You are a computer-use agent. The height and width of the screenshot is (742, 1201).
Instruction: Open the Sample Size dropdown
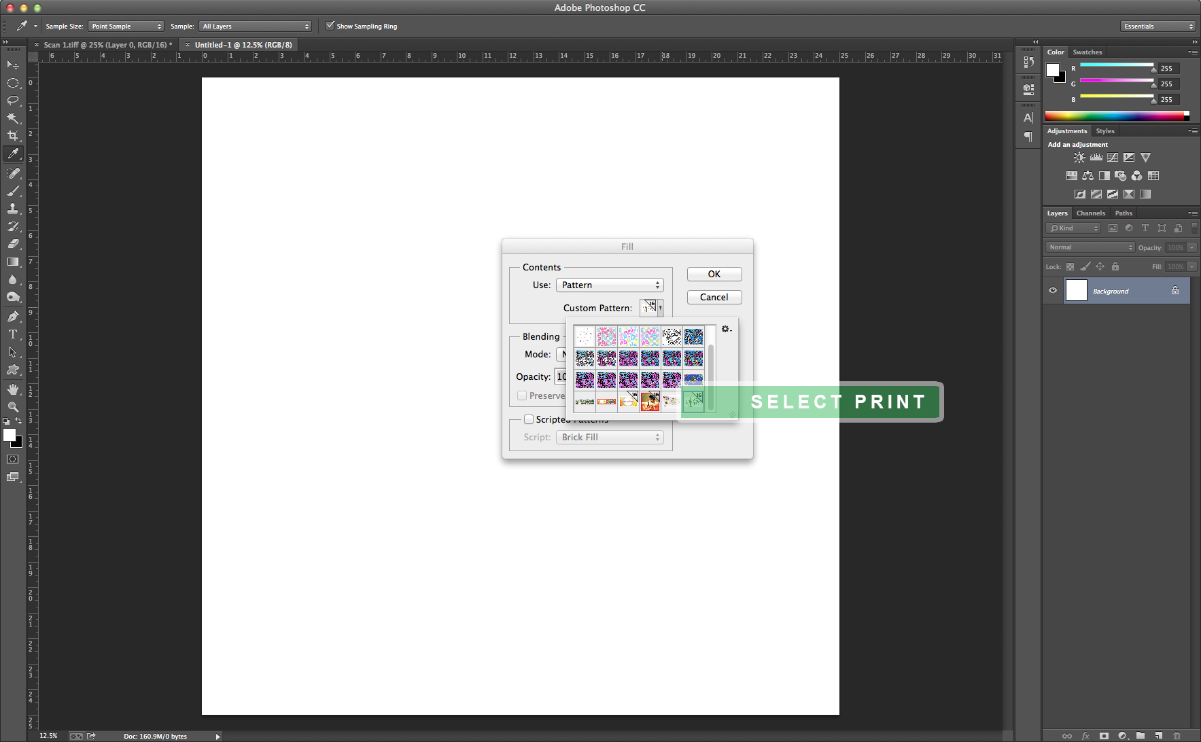126,26
